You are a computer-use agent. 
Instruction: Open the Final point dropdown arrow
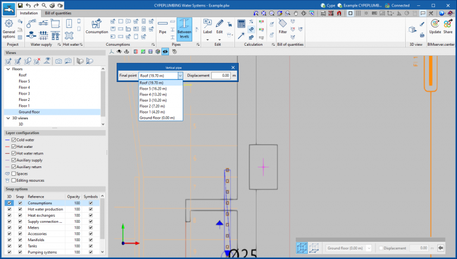pyautogui.click(x=180, y=75)
